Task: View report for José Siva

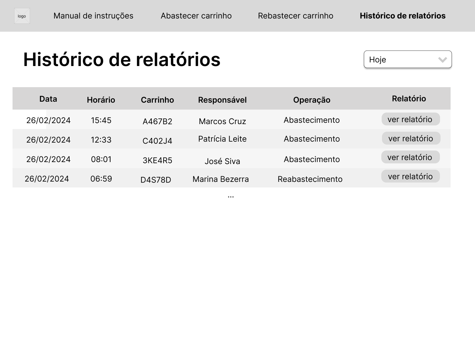Action: point(411,157)
